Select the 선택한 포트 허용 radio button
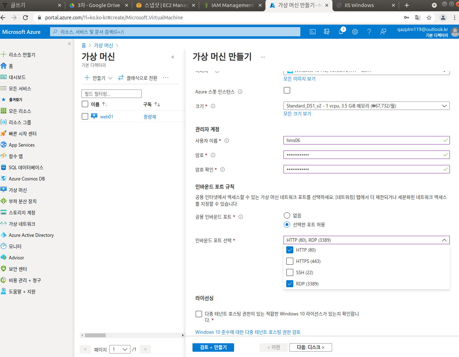 (x=287, y=224)
